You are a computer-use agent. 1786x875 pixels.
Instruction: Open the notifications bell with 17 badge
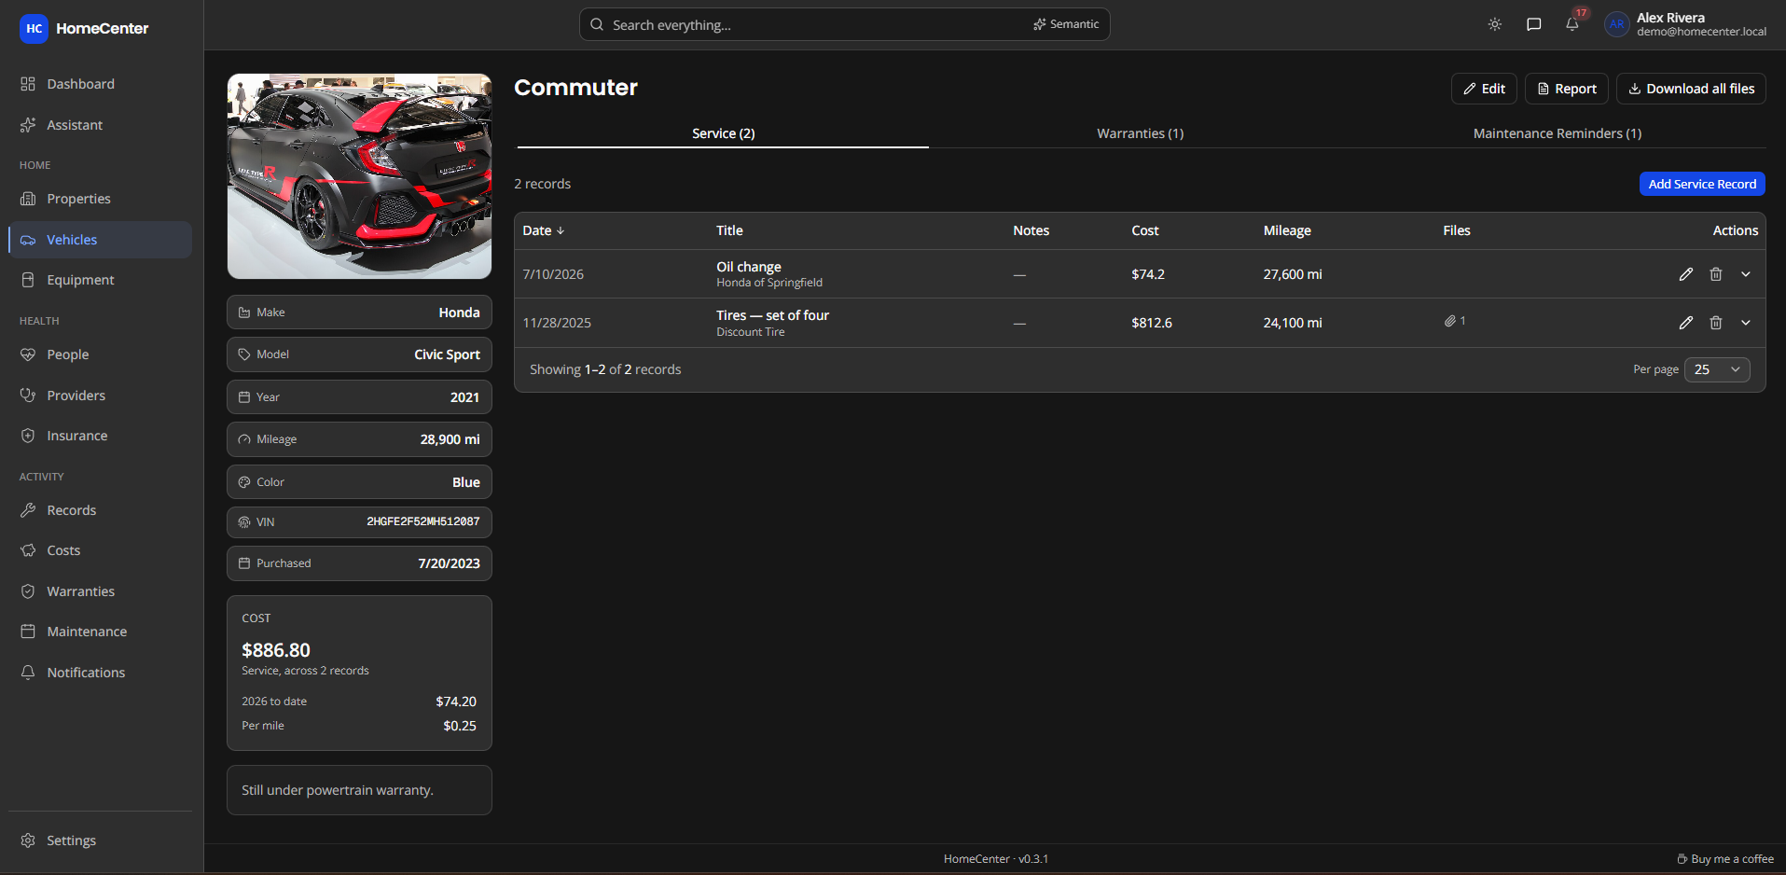coord(1572,24)
